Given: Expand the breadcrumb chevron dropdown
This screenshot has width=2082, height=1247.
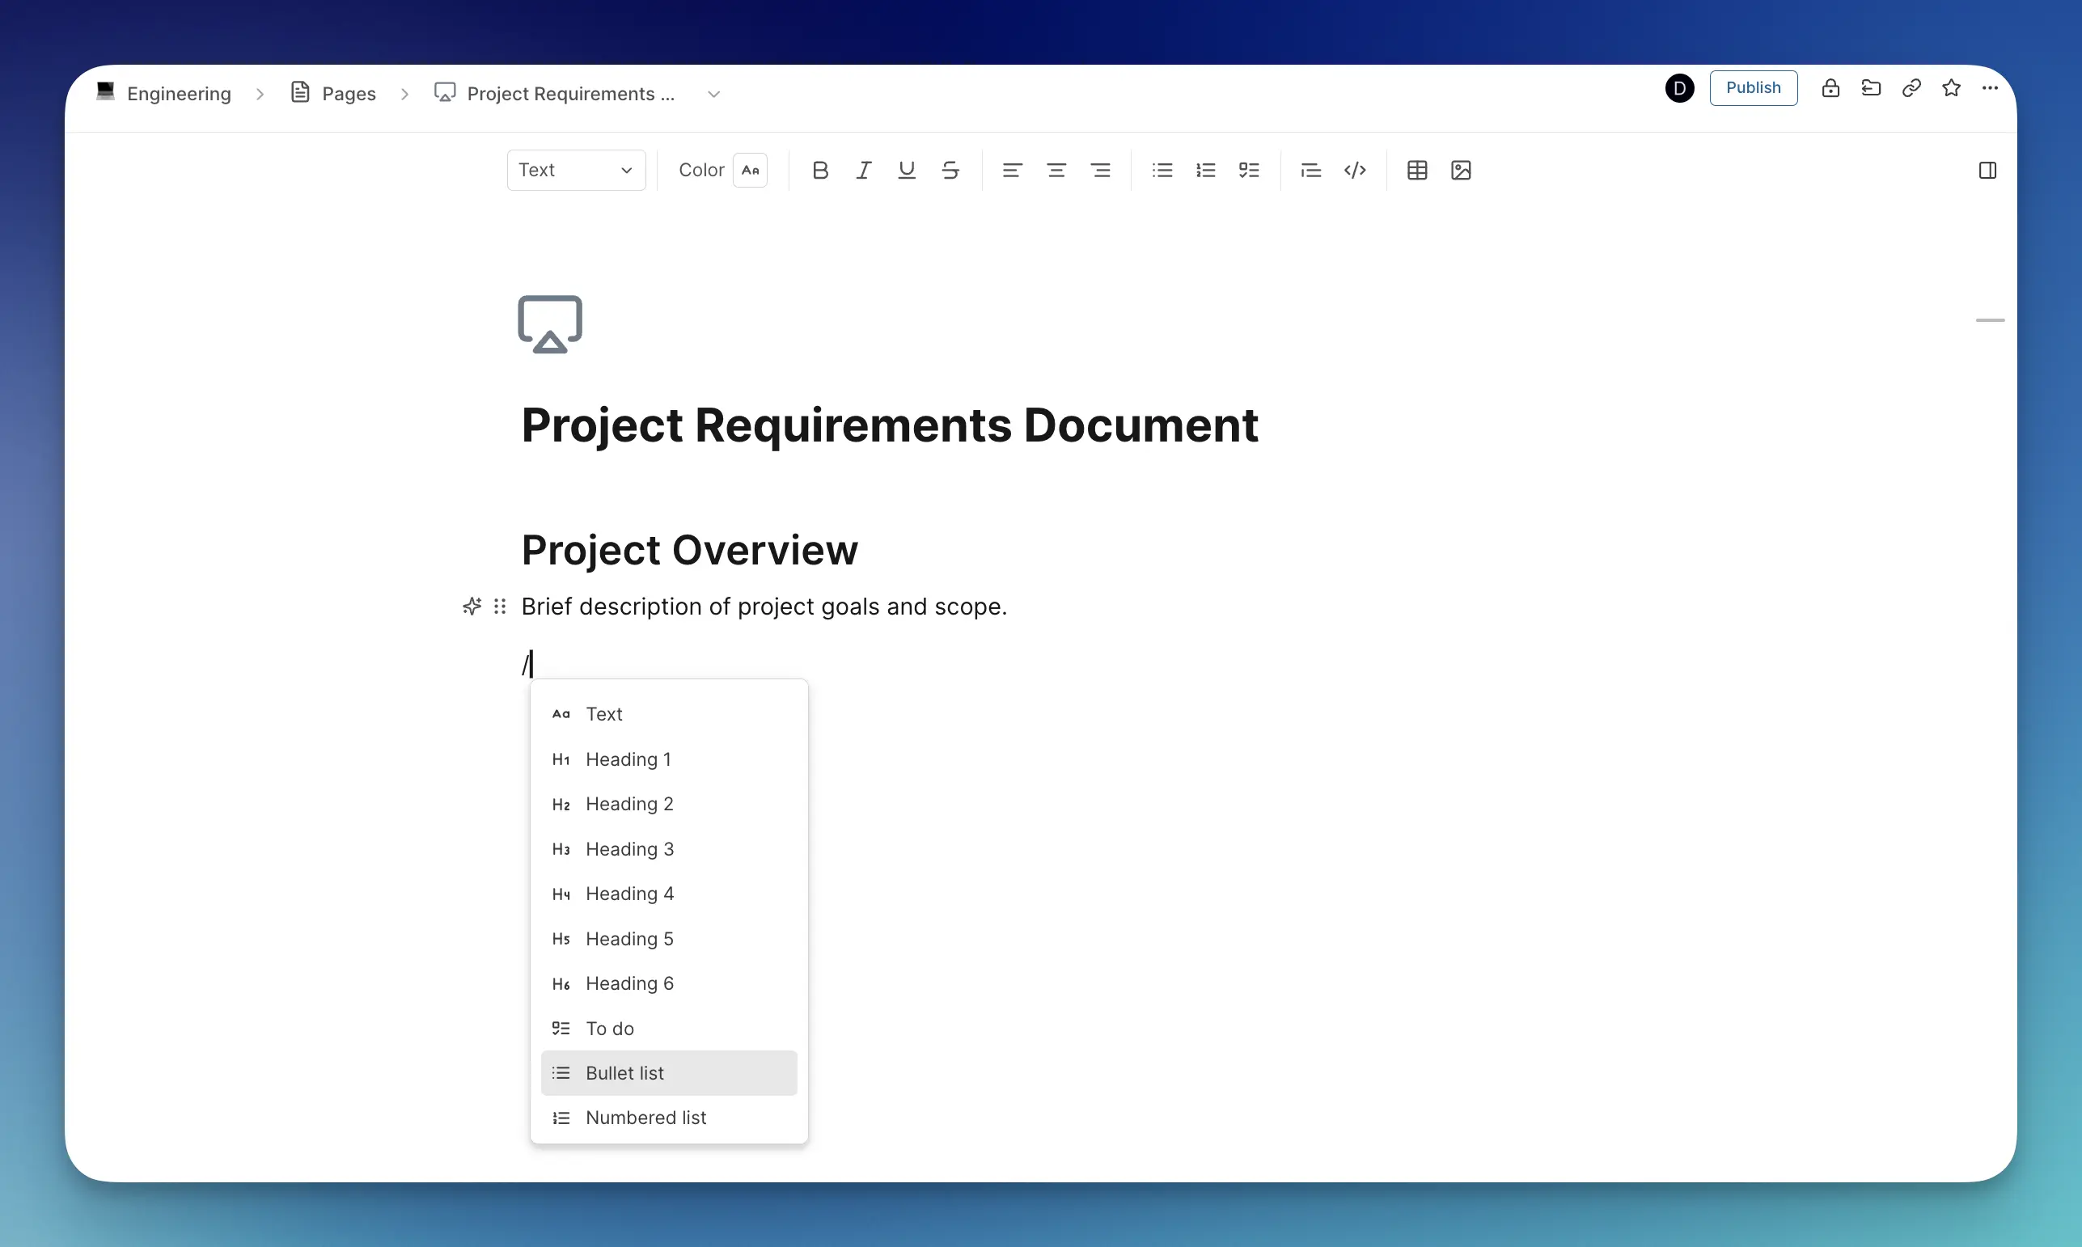Looking at the screenshot, I should 714,94.
